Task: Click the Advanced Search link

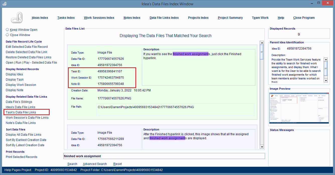Action: tap(95, 164)
